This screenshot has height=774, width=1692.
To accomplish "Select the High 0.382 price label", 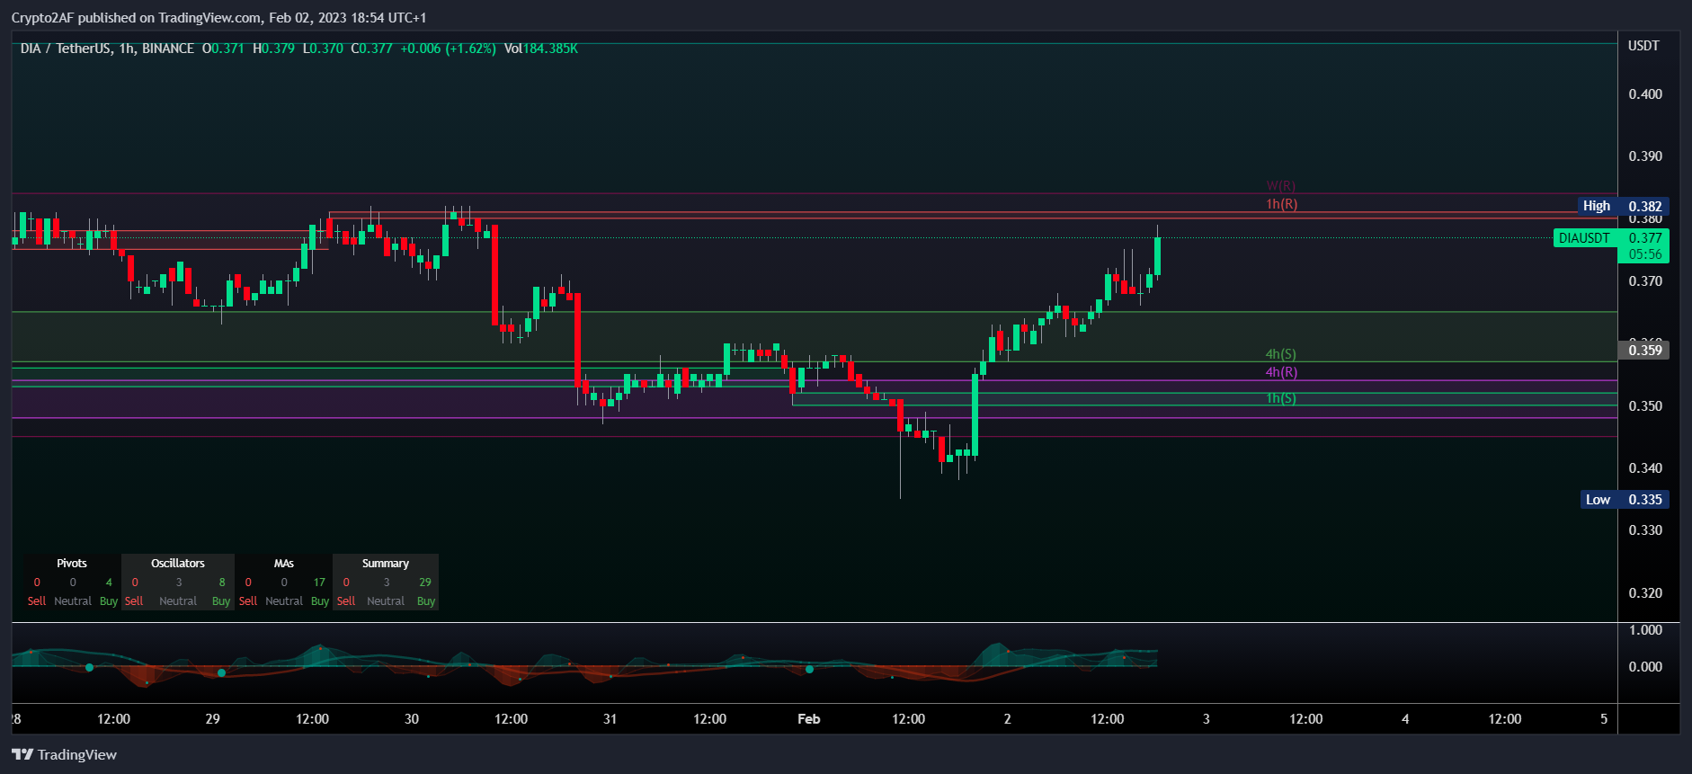I will click(x=1625, y=206).
